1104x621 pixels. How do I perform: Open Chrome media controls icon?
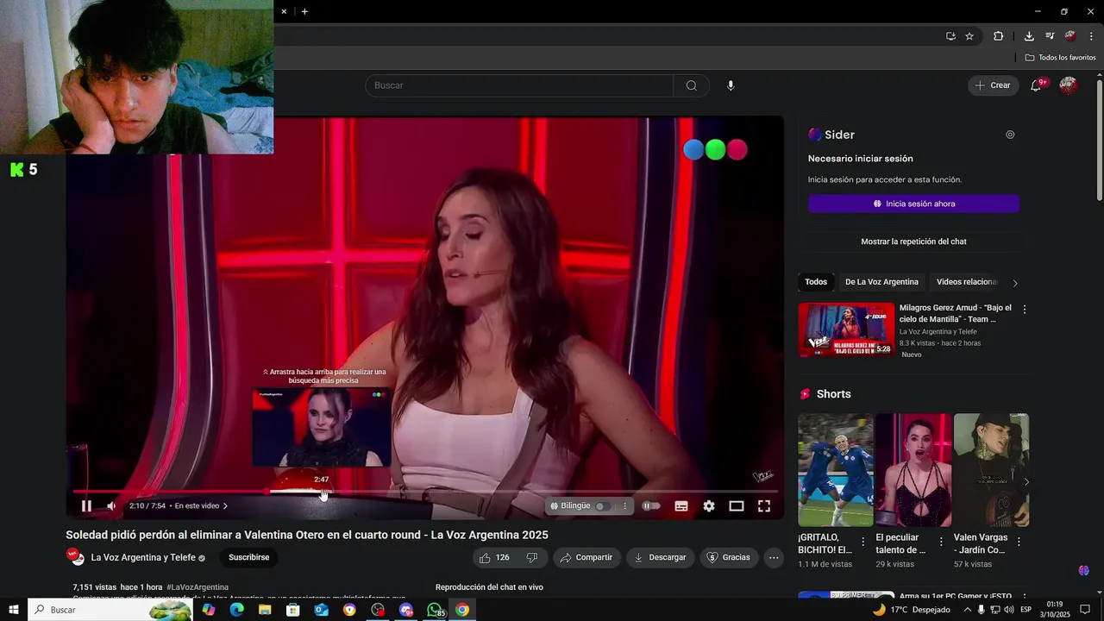click(x=1050, y=36)
